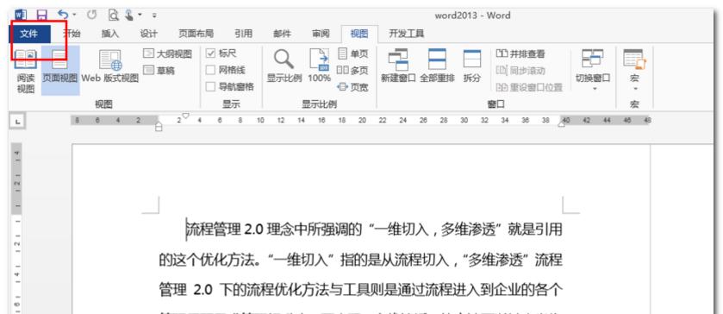Switch to 草稿 draft view
This screenshot has height=314, width=723.
point(159,71)
